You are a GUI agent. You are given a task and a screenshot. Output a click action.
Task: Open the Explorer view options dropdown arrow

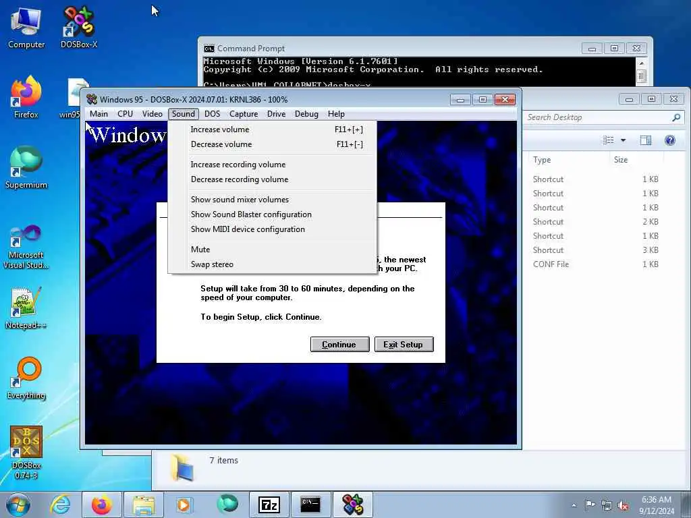tap(623, 140)
